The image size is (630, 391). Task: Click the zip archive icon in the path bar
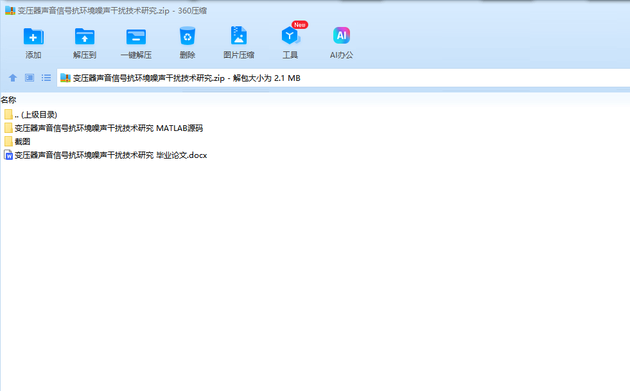point(66,78)
